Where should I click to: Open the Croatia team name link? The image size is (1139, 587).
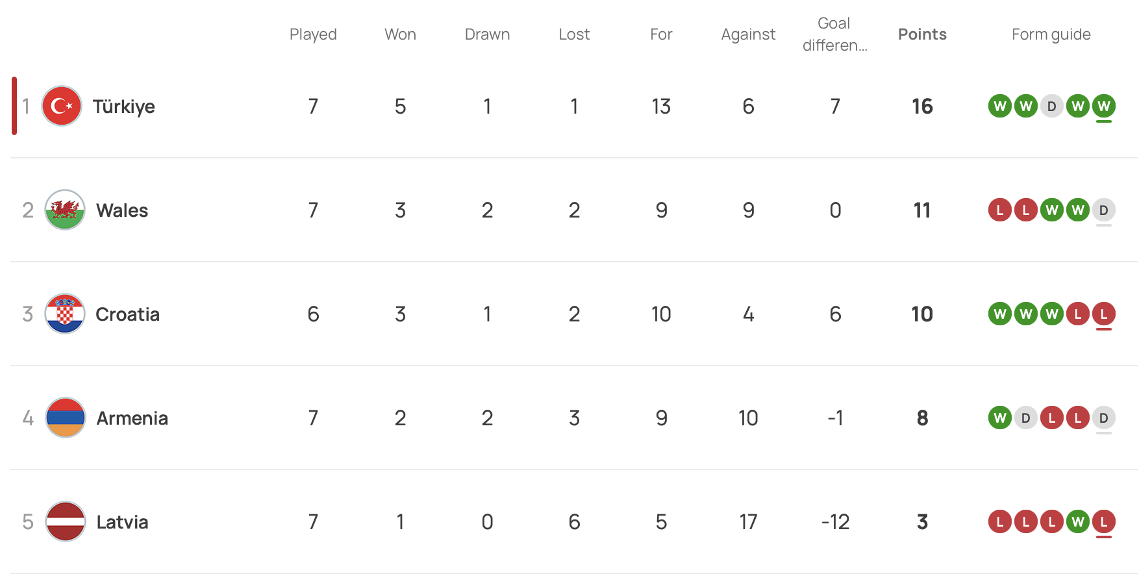click(127, 314)
